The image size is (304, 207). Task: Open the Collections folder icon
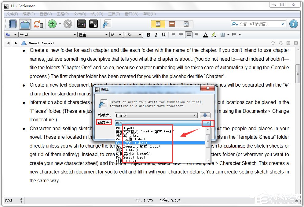25,24
